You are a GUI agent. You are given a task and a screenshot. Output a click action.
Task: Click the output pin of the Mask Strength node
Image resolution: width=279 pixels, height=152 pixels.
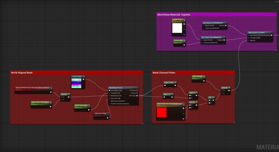click(204, 81)
